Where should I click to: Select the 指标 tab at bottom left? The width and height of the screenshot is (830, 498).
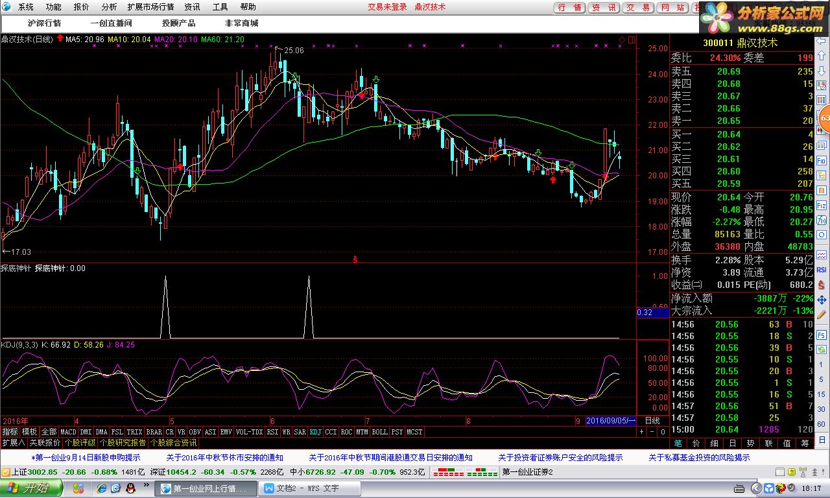click(x=10, y=432)
